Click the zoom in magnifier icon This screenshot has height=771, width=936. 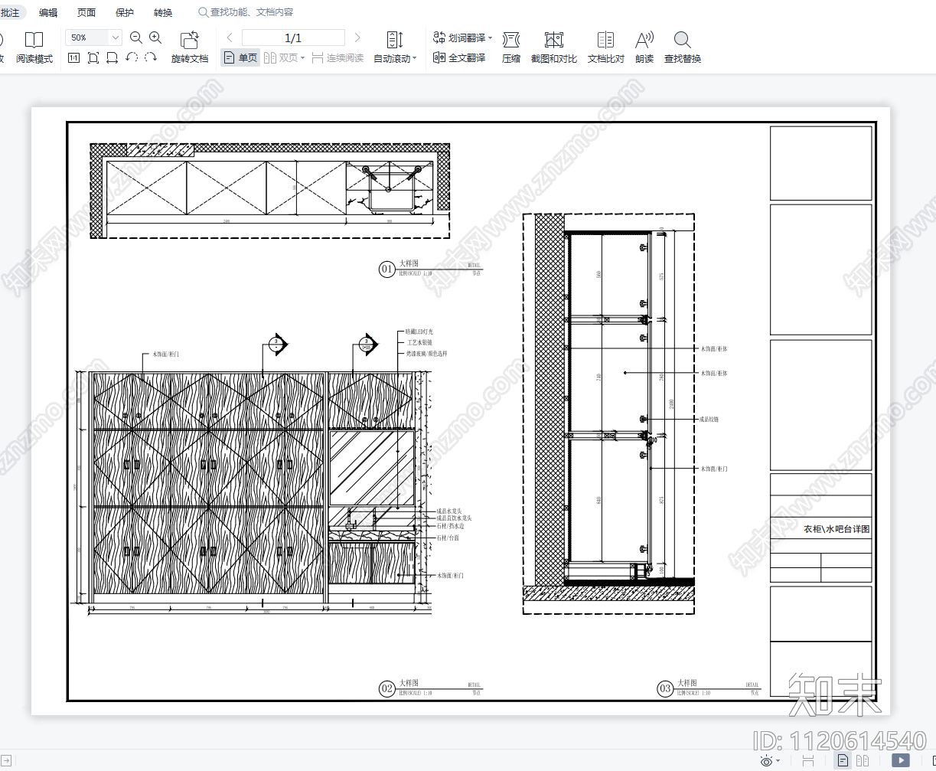pos(155,38)
